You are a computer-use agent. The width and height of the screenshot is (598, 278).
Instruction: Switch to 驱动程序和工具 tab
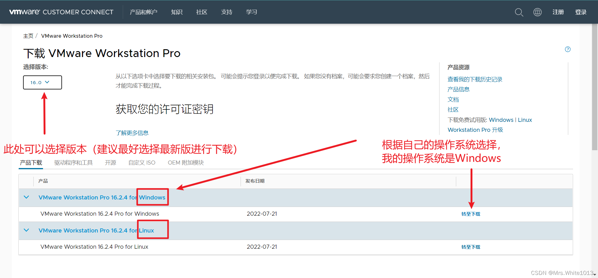click(x=74, y=163)
